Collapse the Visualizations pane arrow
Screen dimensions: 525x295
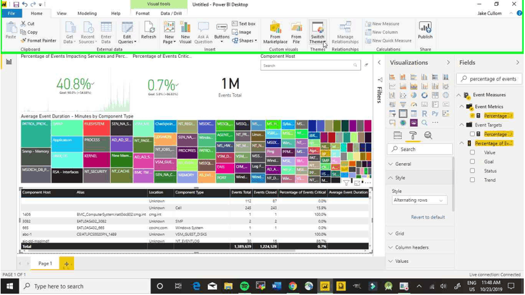[x=448, y=62]
